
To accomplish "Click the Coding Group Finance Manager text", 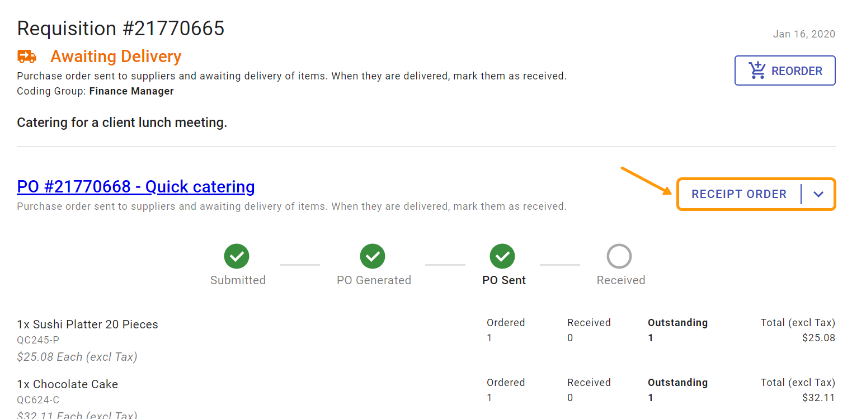I will pos(95,91).
